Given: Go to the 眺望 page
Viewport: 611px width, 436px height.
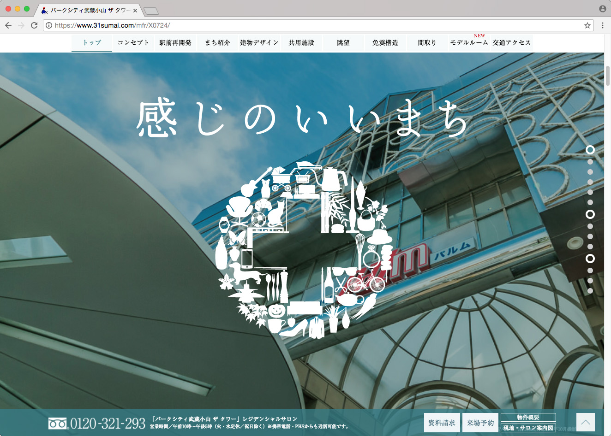Looking at the screenshot, I should [343, 43].
